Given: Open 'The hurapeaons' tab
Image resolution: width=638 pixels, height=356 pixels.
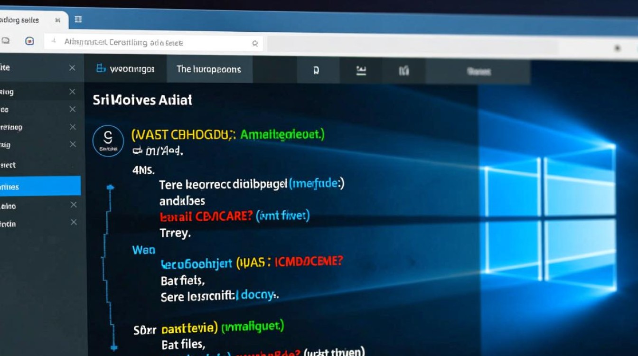Looking at the screenshot, I should click(x=208, y=69).
